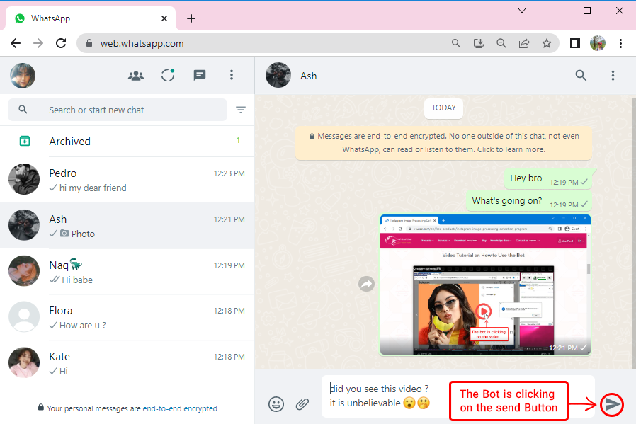Open the Communities icon in the sidebar header
Screen dimensions: 636x424
[136, 76]
